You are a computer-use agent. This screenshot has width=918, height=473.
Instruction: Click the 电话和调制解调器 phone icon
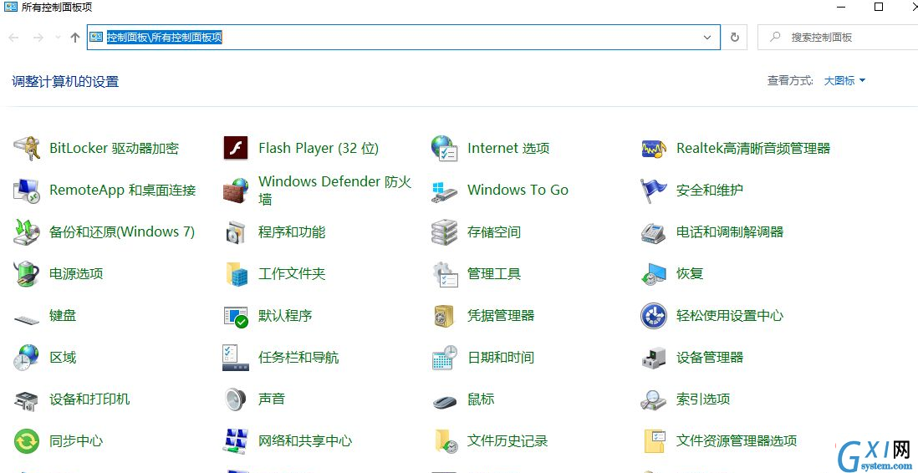(653, 232)
